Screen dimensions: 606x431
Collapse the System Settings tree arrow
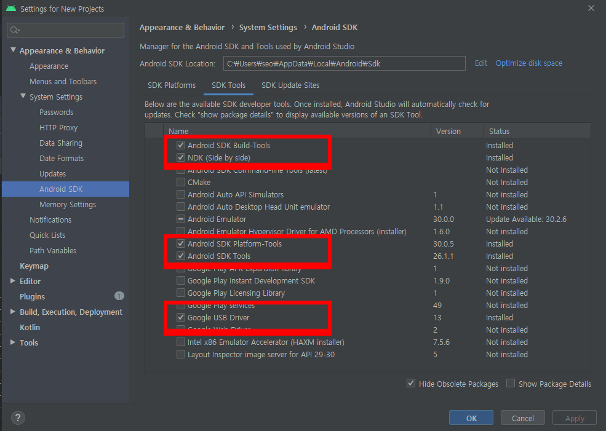click(x=23, y=96)
